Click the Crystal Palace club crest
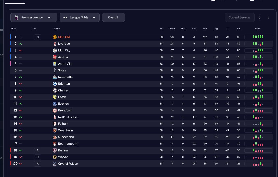278x177 pixels. [x=55, y=164]
